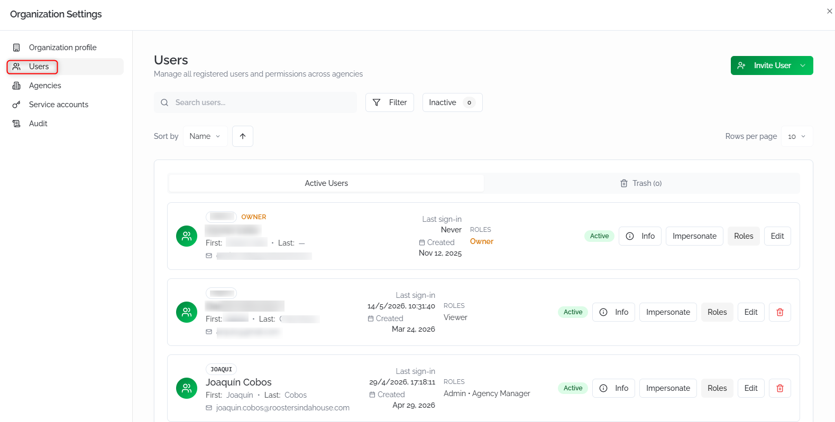Click the Nov 12, 2025 created date
The width and height of the screenshot is (835, 422).
tap(440, 253)
